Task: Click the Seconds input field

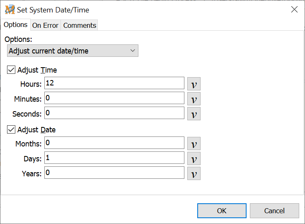Action: pos(114,113)
